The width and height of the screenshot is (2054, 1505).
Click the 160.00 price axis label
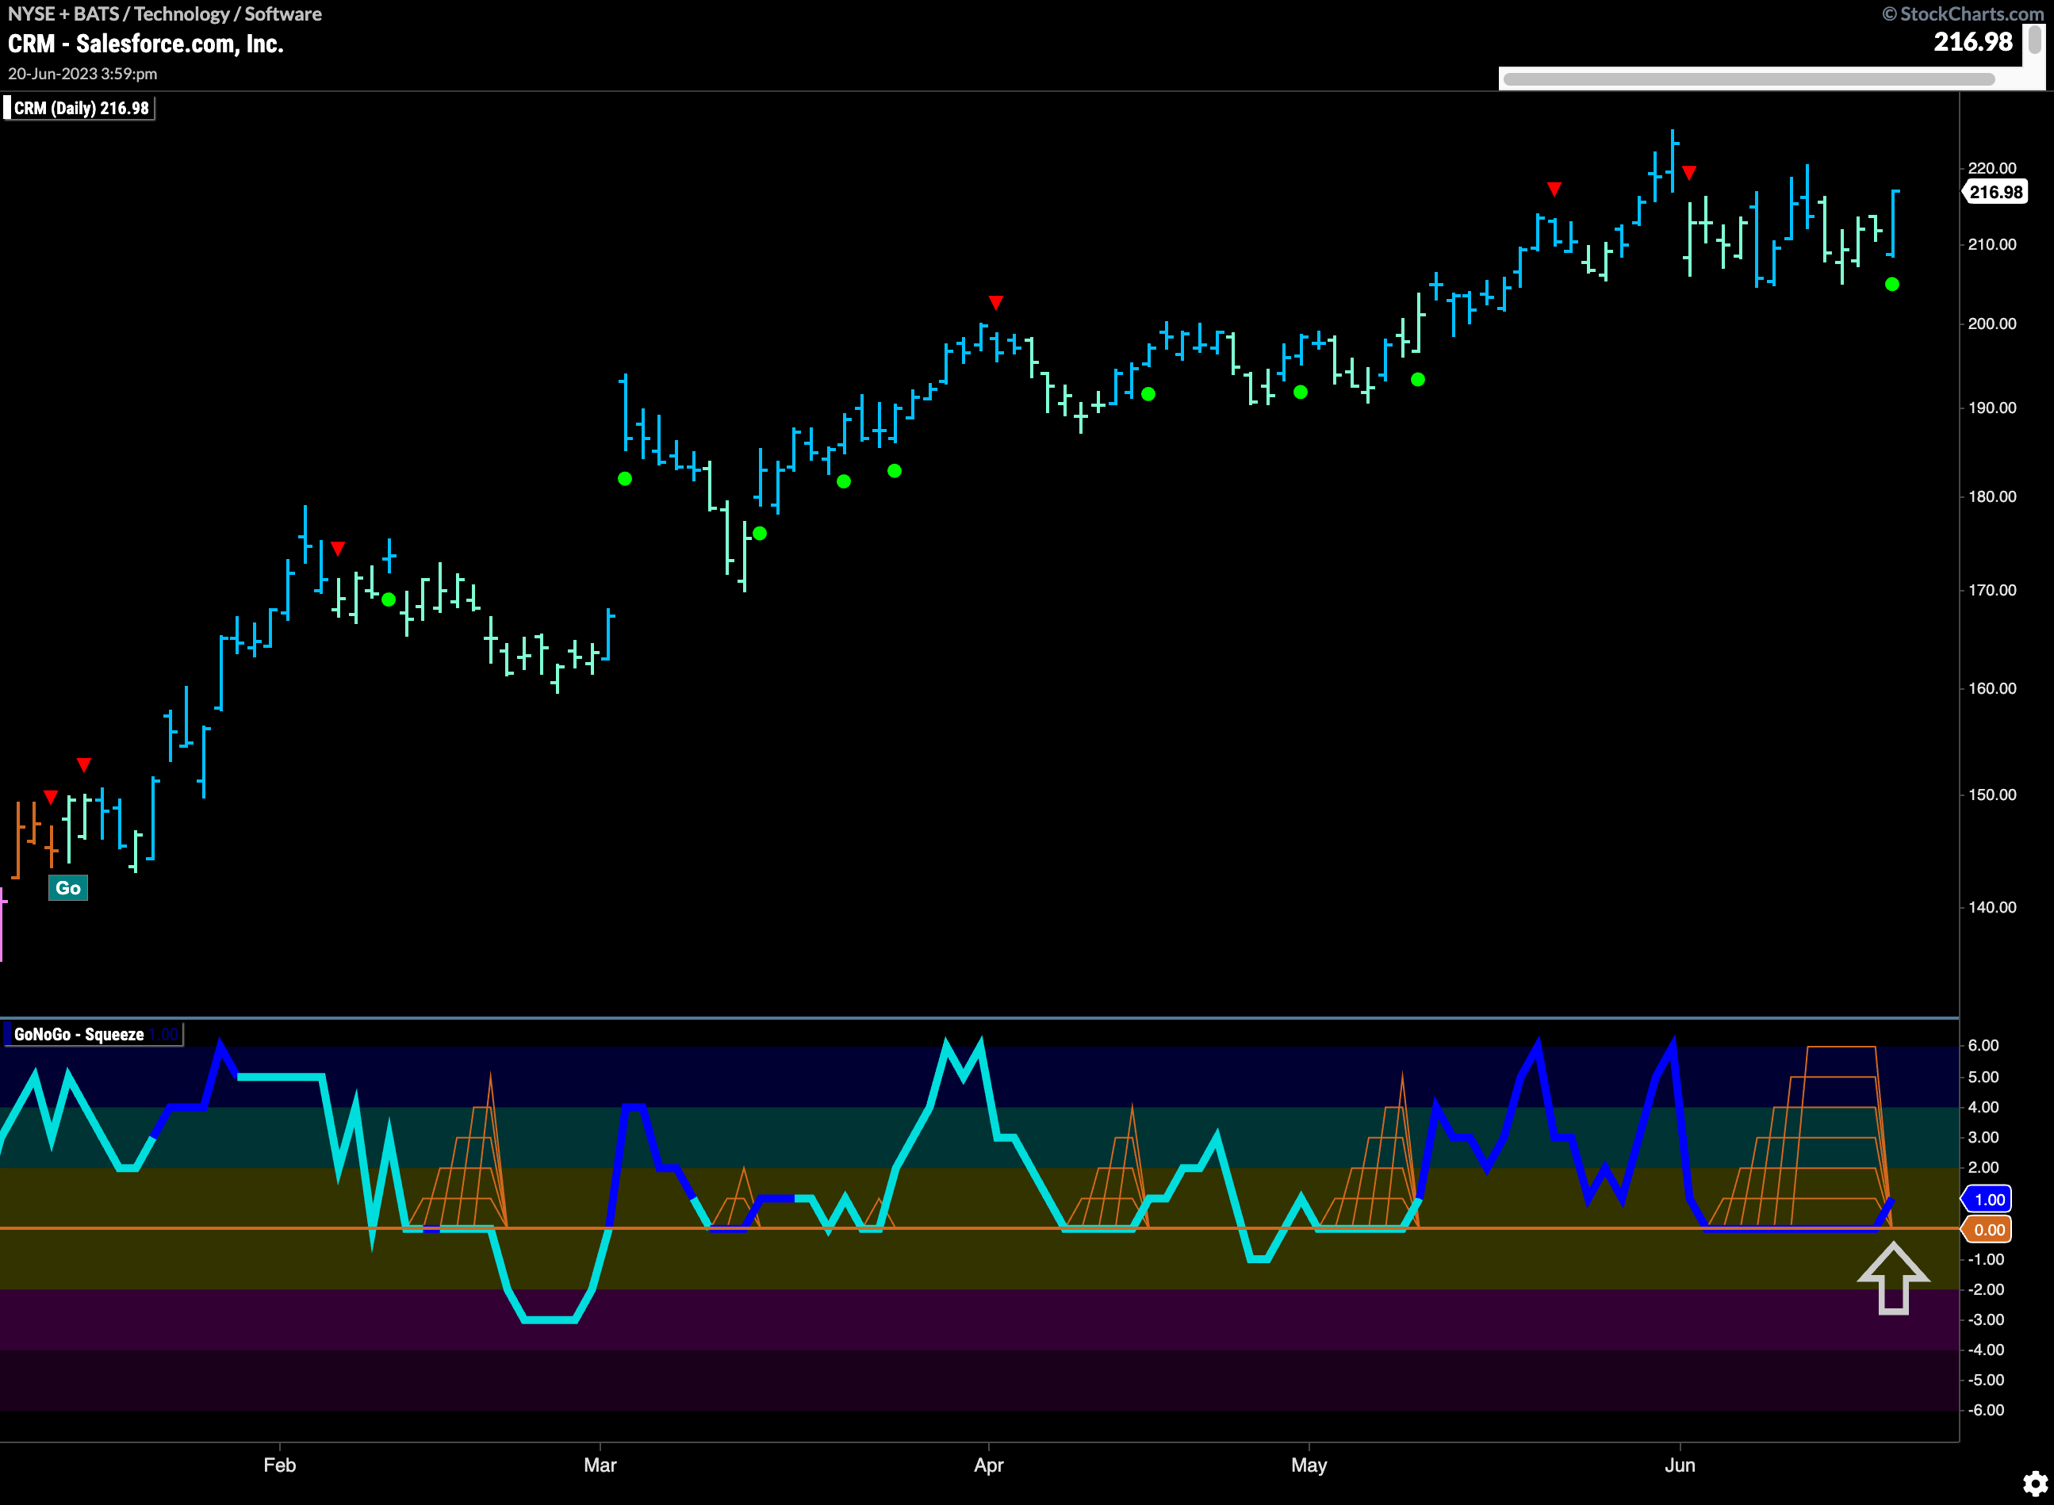pos(1992,689)
